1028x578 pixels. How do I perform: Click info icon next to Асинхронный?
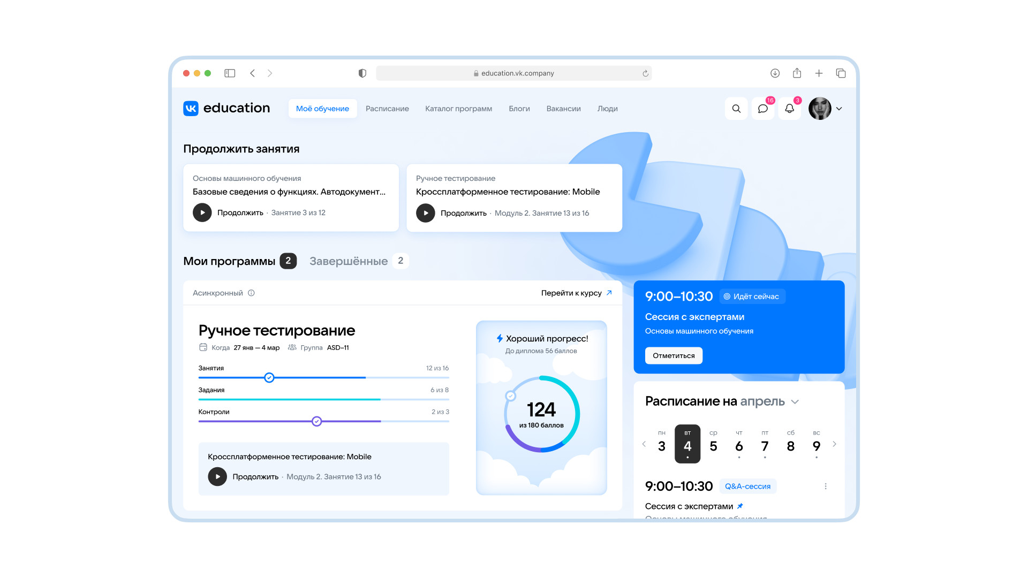251,293
